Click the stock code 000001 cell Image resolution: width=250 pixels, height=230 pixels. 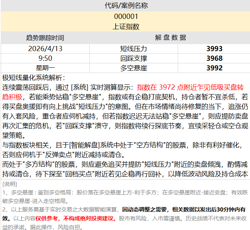(126, 17)
